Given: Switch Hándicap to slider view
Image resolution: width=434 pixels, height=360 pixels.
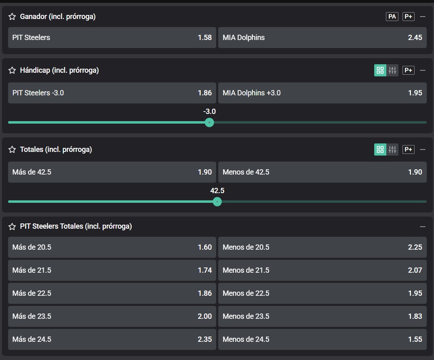Looking at the screenshot, I should [392, 70].
